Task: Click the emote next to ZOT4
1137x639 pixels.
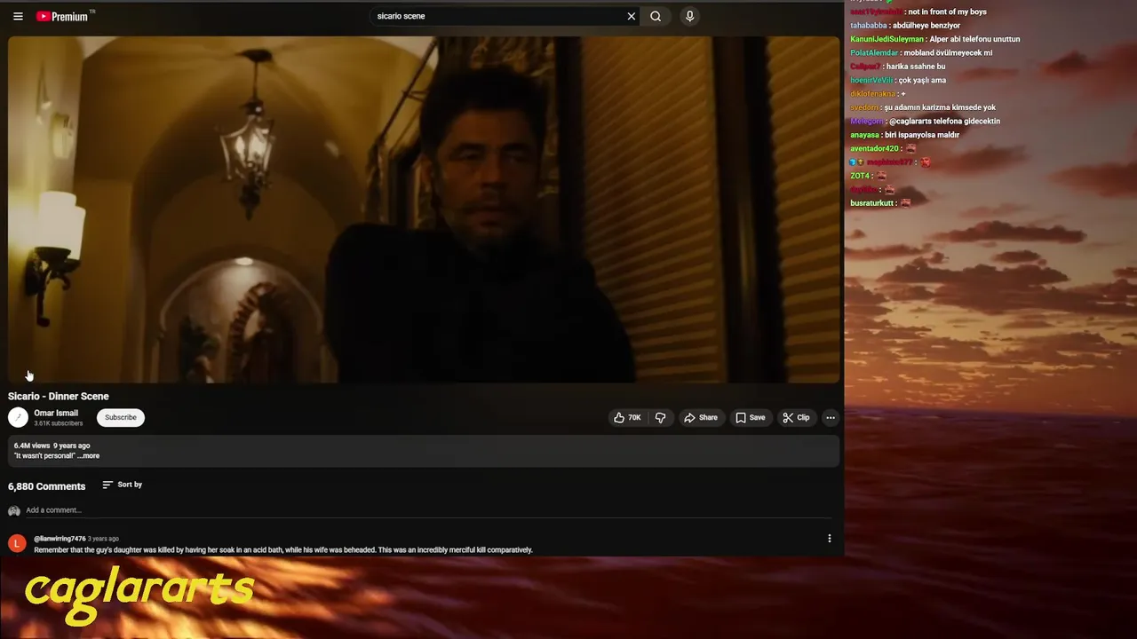Action: pyautogui.click(x=881, y=176)
